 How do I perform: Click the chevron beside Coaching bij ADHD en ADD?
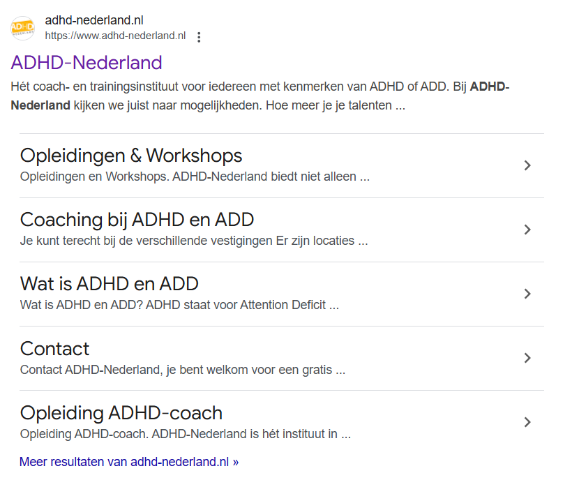(x=527, y=229)
